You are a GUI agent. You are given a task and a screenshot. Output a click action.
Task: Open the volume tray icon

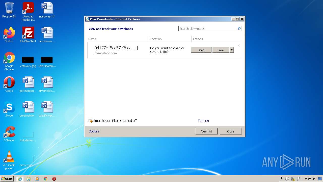pyautogui.click(x=287, y=179)
